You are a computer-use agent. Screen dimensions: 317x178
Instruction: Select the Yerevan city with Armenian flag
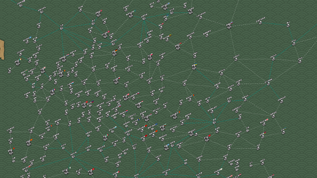[263, 136]
